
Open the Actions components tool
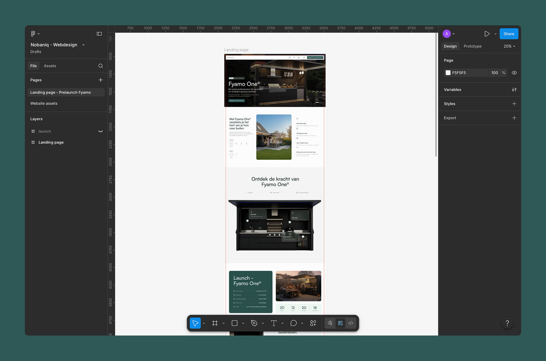pos(313,323)
